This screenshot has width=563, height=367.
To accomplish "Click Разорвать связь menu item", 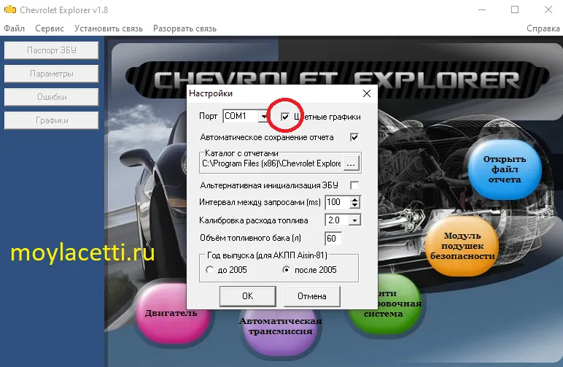I will pyautogui.click(x=185, y=28).
